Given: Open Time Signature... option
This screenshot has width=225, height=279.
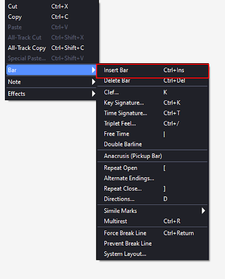Looking at the screenshot, I should click(x=153, y=113).
